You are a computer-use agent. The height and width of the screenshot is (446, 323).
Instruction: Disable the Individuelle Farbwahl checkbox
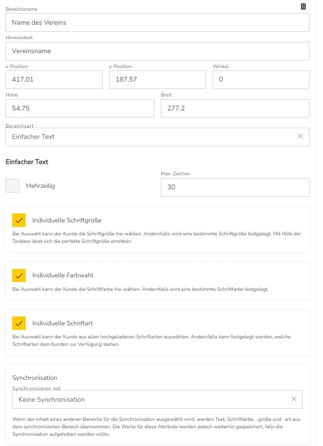[x=19, y=275]
